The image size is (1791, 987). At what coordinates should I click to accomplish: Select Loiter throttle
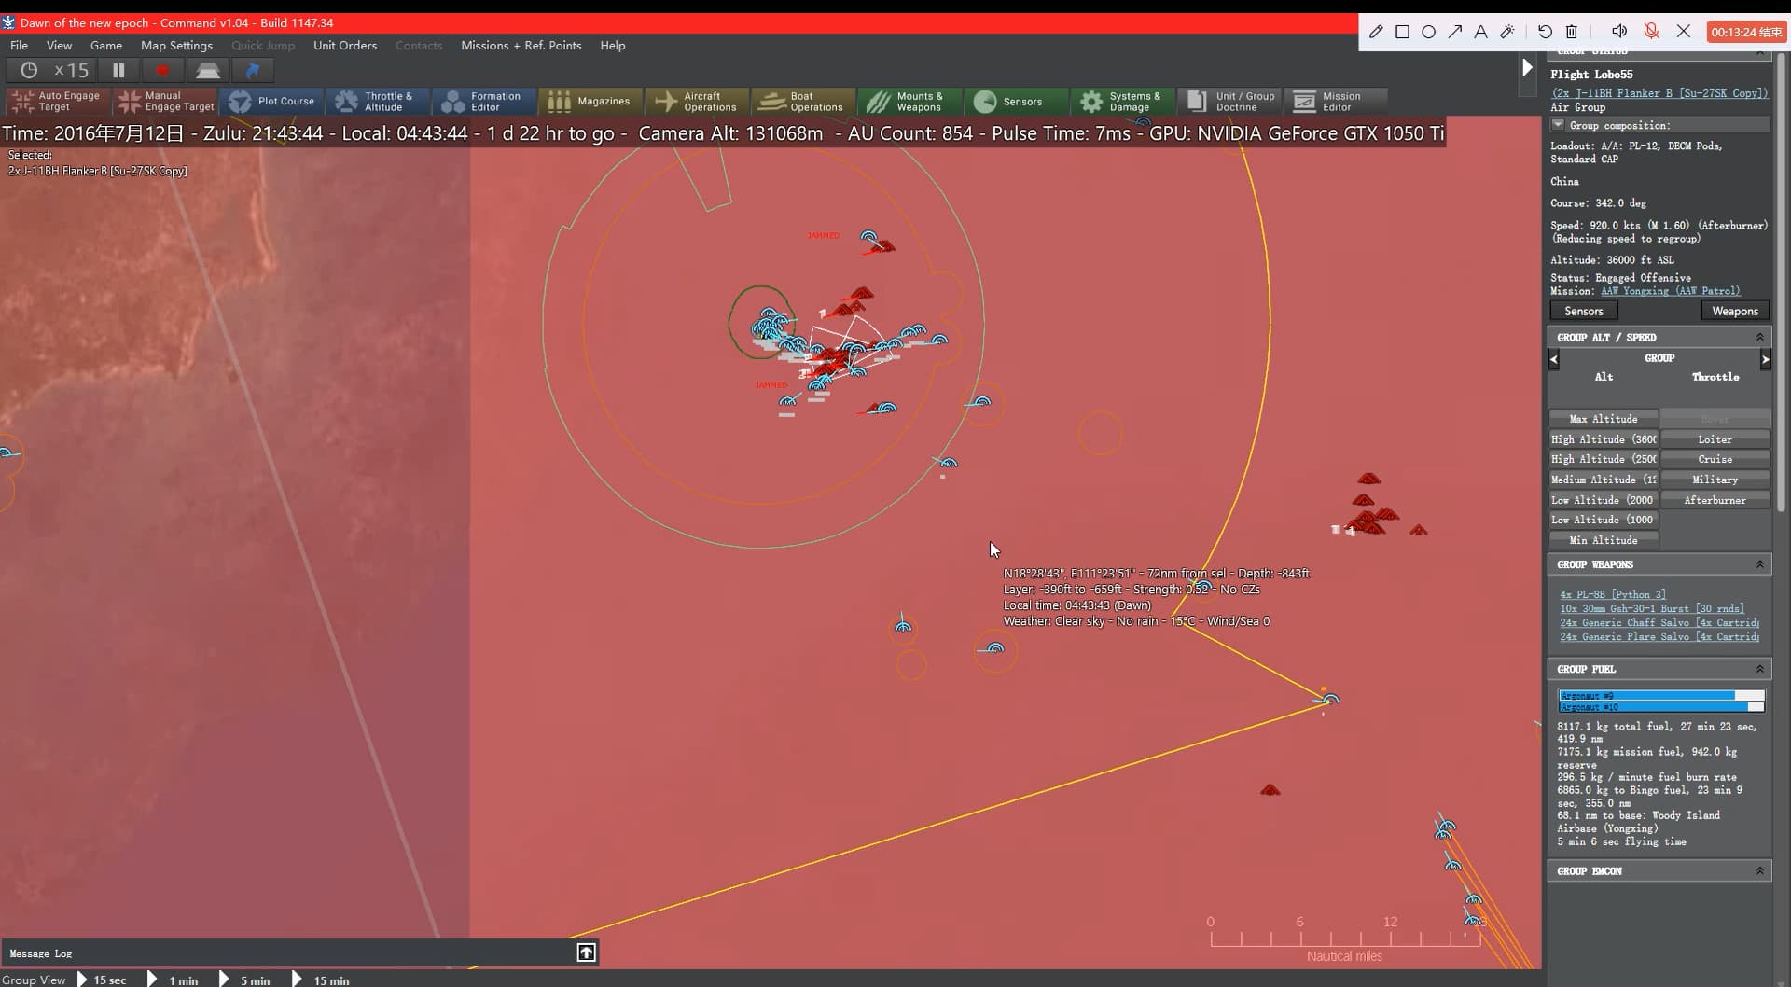tap(1715, 439)
